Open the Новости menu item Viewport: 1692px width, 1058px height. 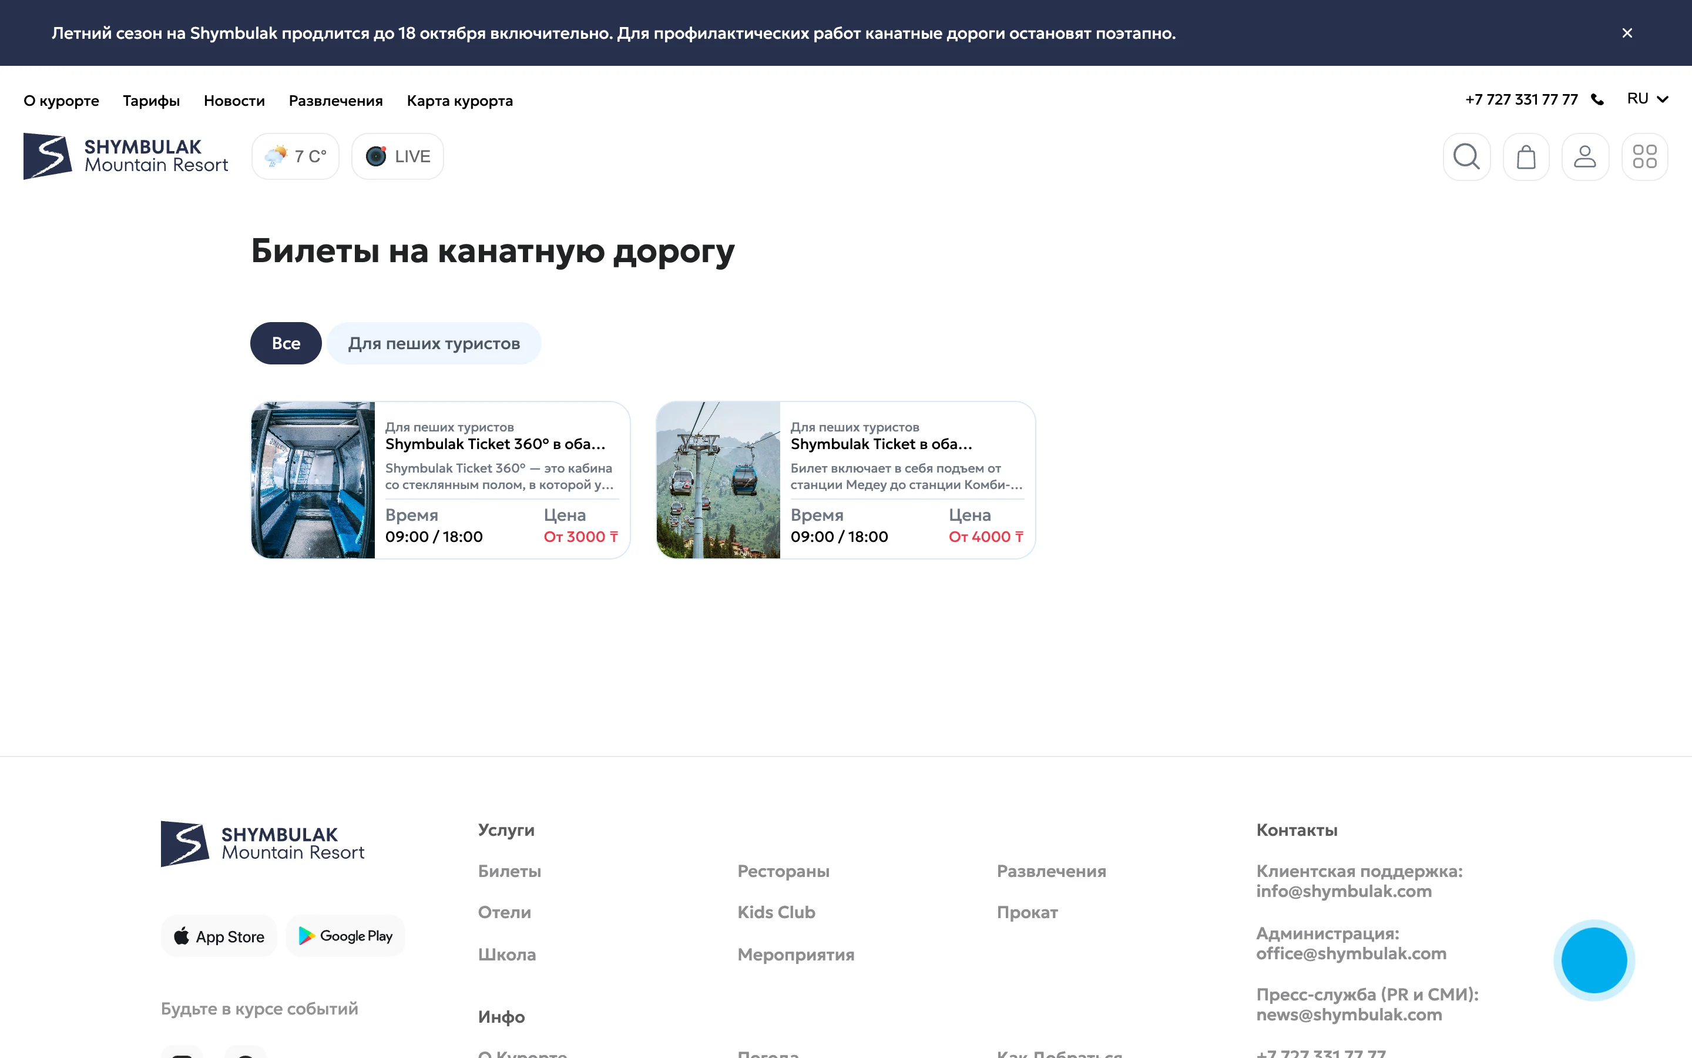(234, 101)
